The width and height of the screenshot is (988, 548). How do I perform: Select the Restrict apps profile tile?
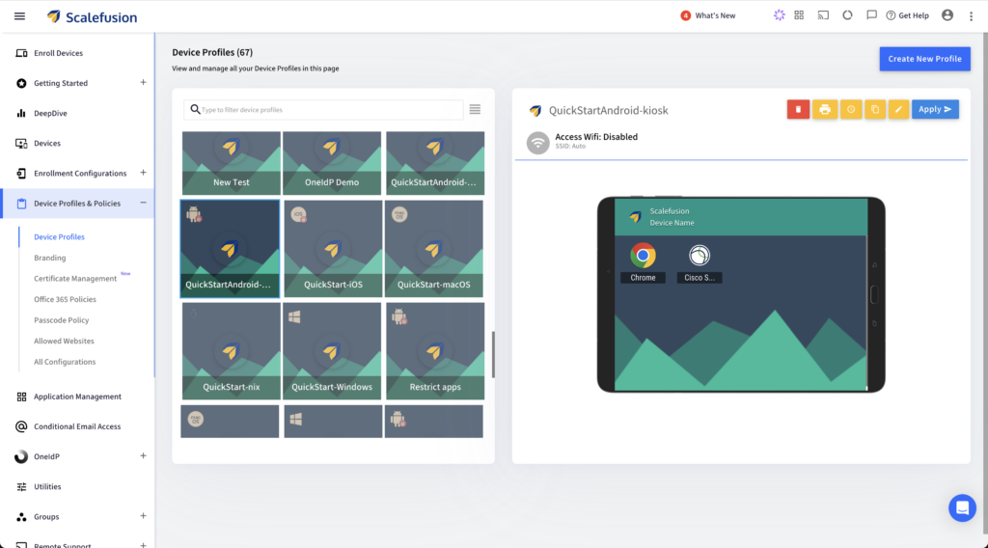[x=435, y=351]
